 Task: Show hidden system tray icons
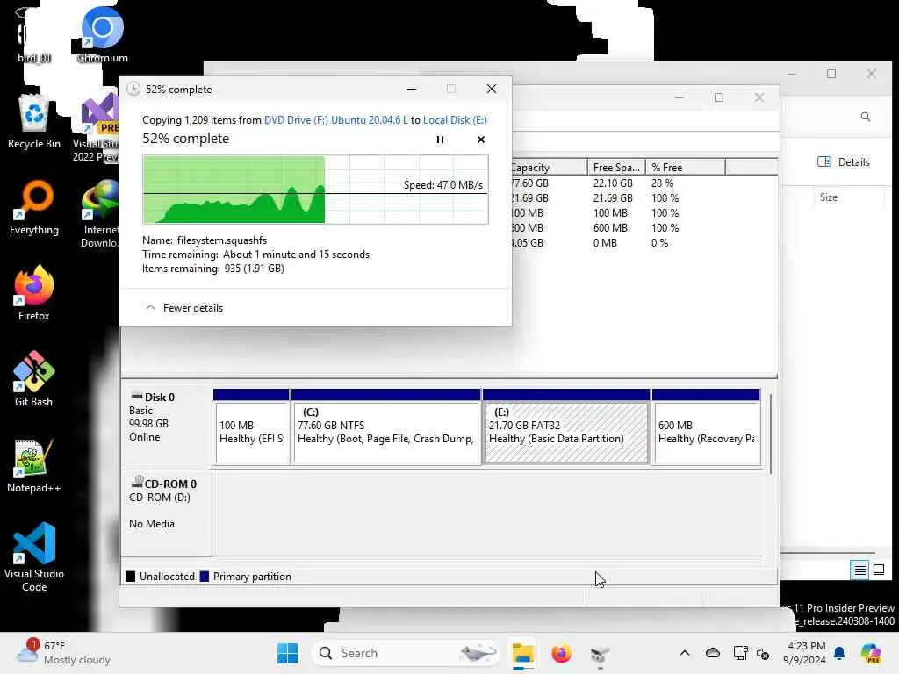(685, 653)
